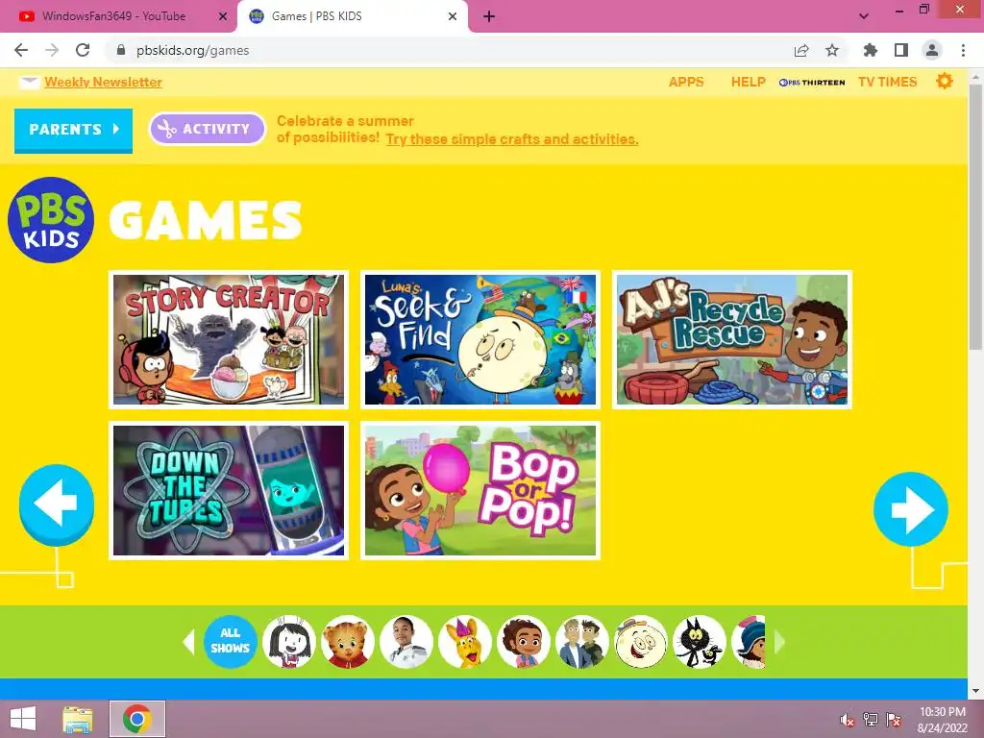Select the Luna moon show icon
Viewport: 984px width, 738px height.
coord(641,641)
